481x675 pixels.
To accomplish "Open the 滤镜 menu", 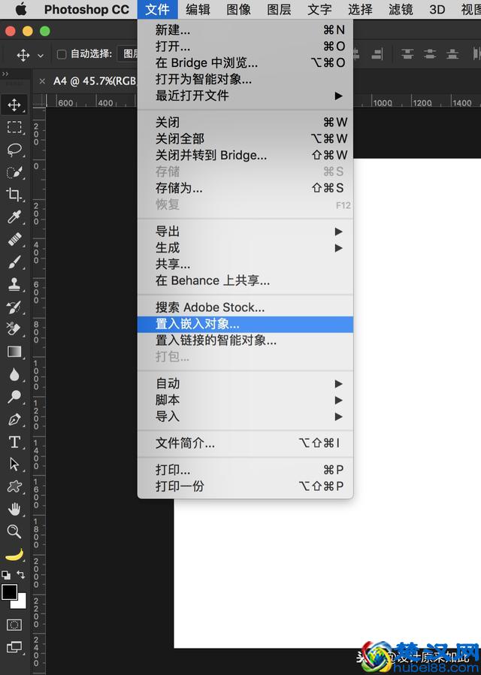I will 401,9.
